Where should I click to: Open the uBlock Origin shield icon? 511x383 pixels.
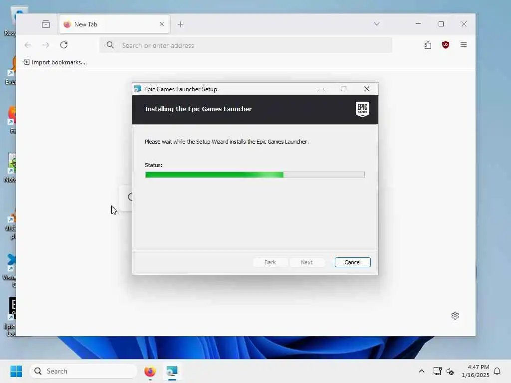(x=446, y=45)
